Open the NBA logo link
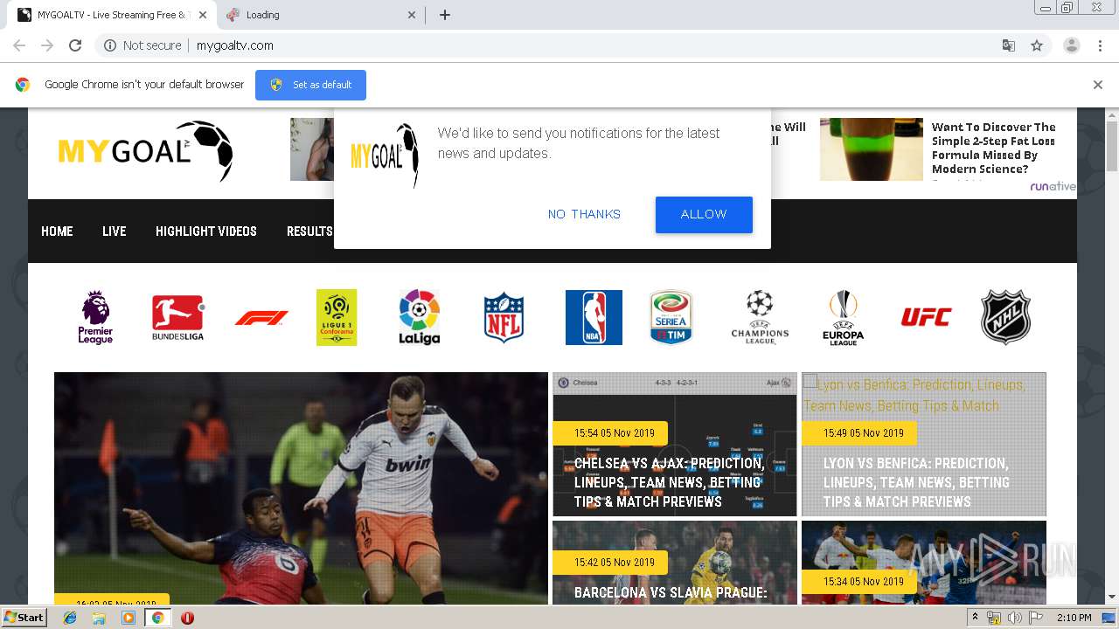1119x629 pixels. click(x=594, y=317)
